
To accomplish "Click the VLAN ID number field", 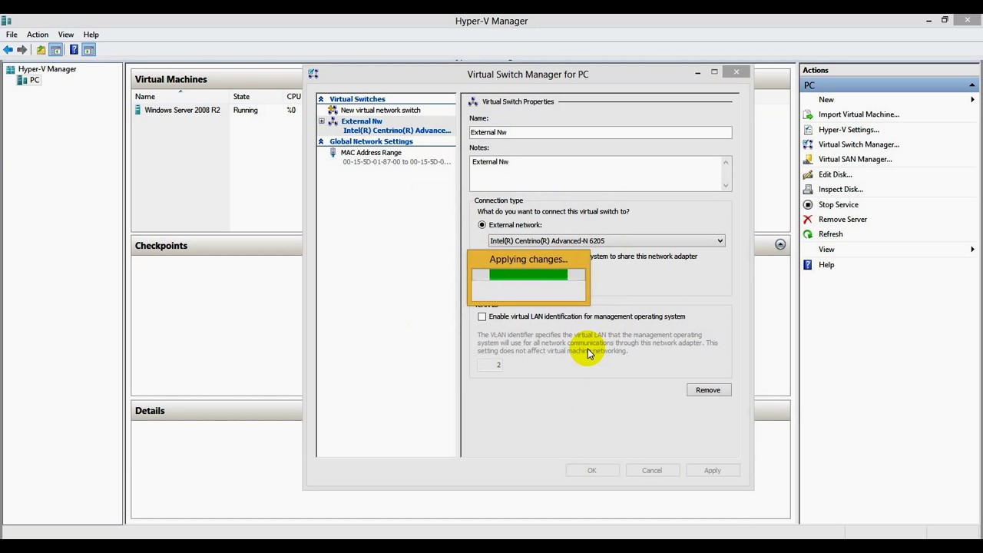I will 490,365.
